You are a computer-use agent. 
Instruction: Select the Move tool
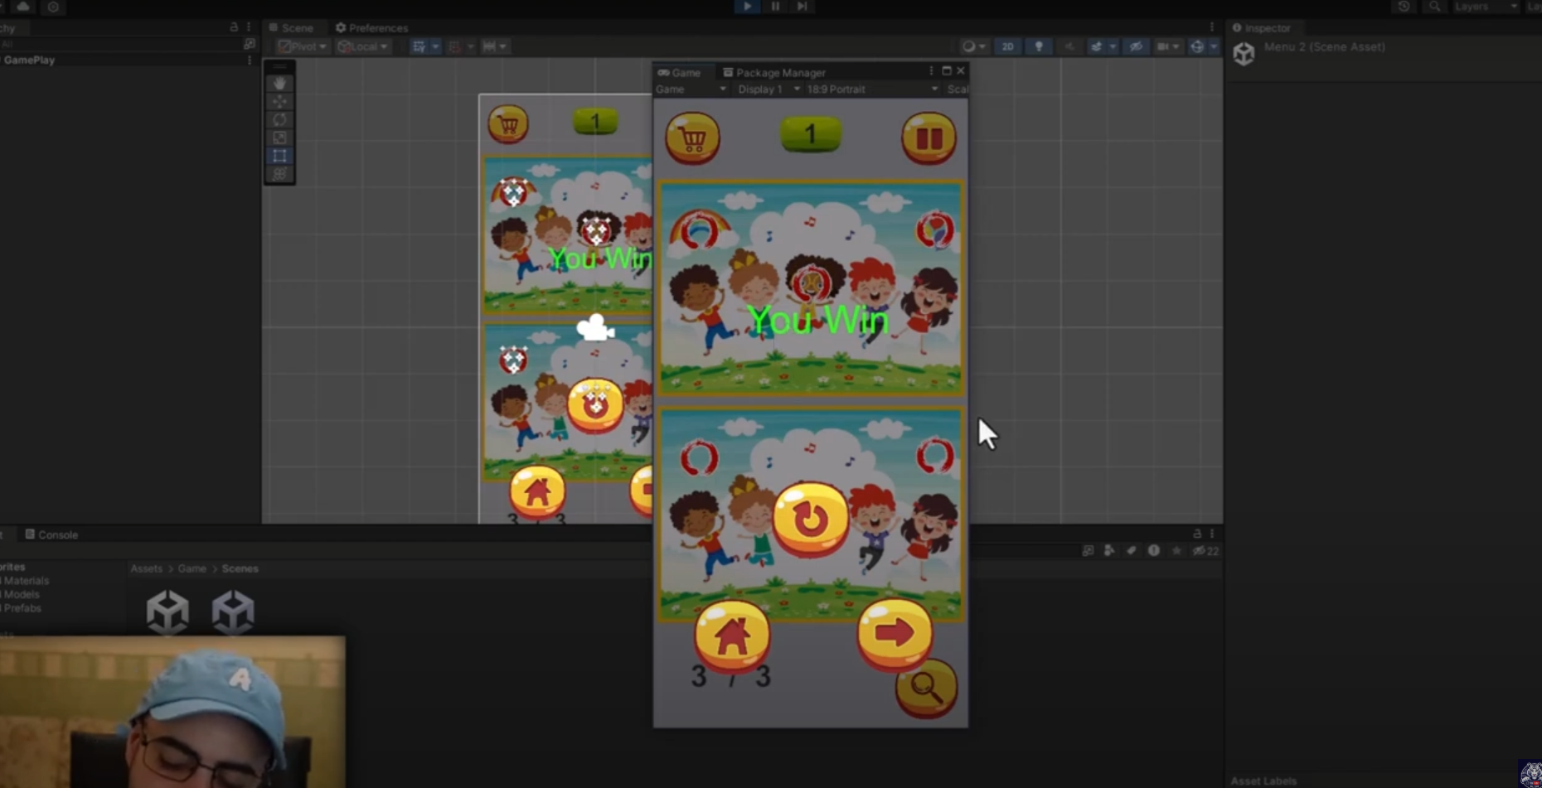click(279, 101)
